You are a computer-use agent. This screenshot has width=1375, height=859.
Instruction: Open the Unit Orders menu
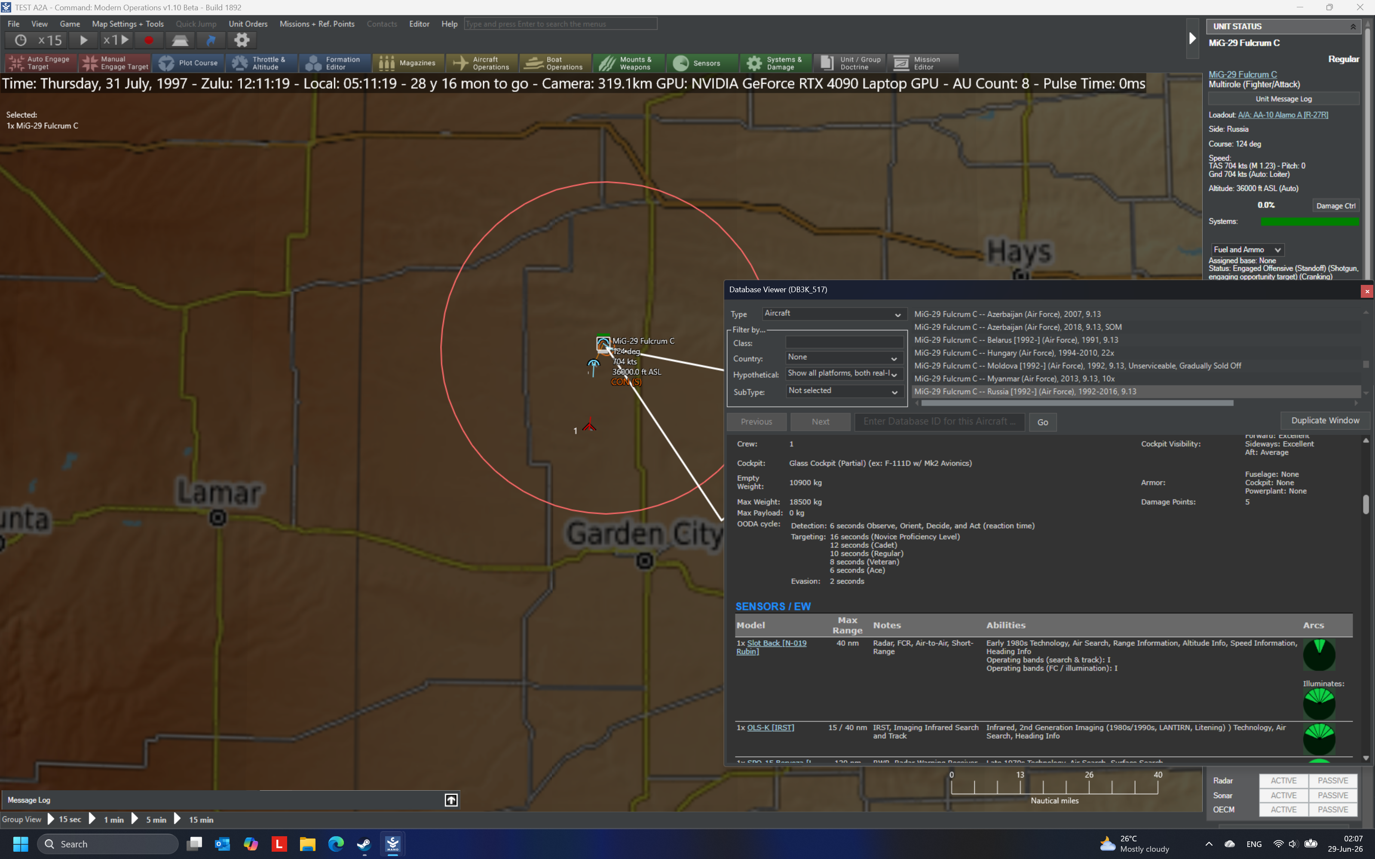(248, 24)
